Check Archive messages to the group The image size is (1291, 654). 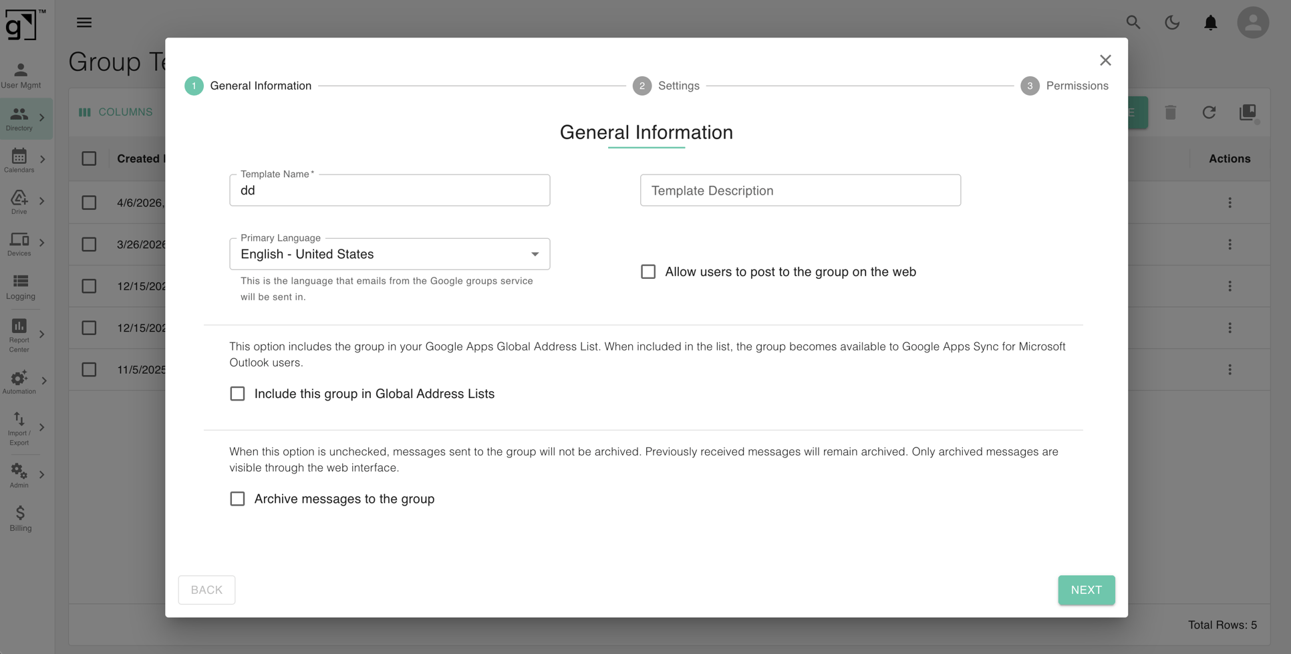click(x=237, y=499)
